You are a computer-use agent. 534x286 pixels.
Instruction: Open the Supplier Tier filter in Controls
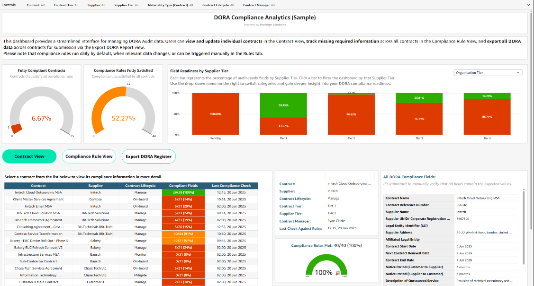click(x=127, y=5)
